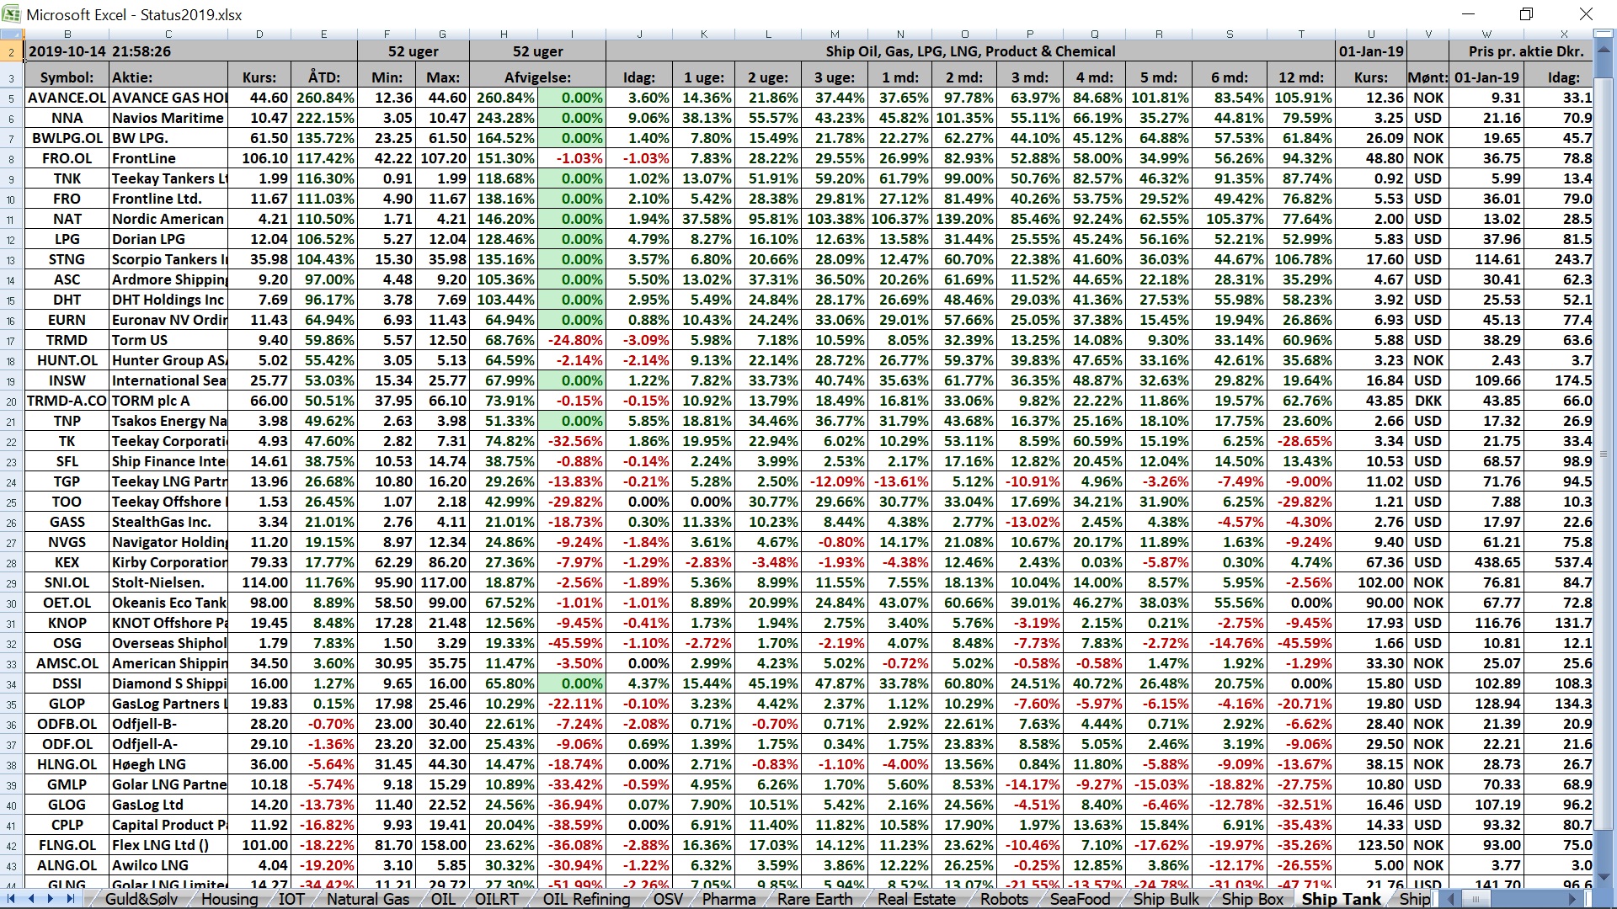Select row 20 header
Viewport: 1617px width, 909px height.
point(12,401)
